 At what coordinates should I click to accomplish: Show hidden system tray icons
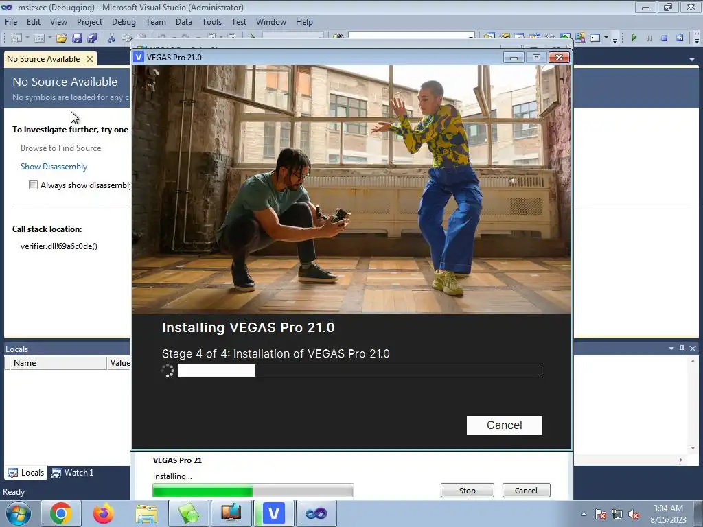click(x=584, y=514)
